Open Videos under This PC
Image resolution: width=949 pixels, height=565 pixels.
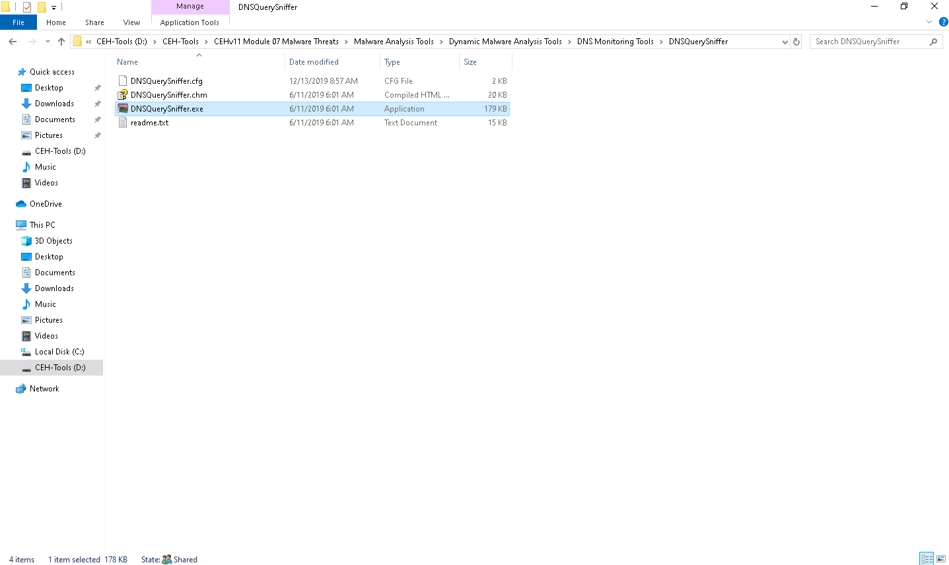46,336
